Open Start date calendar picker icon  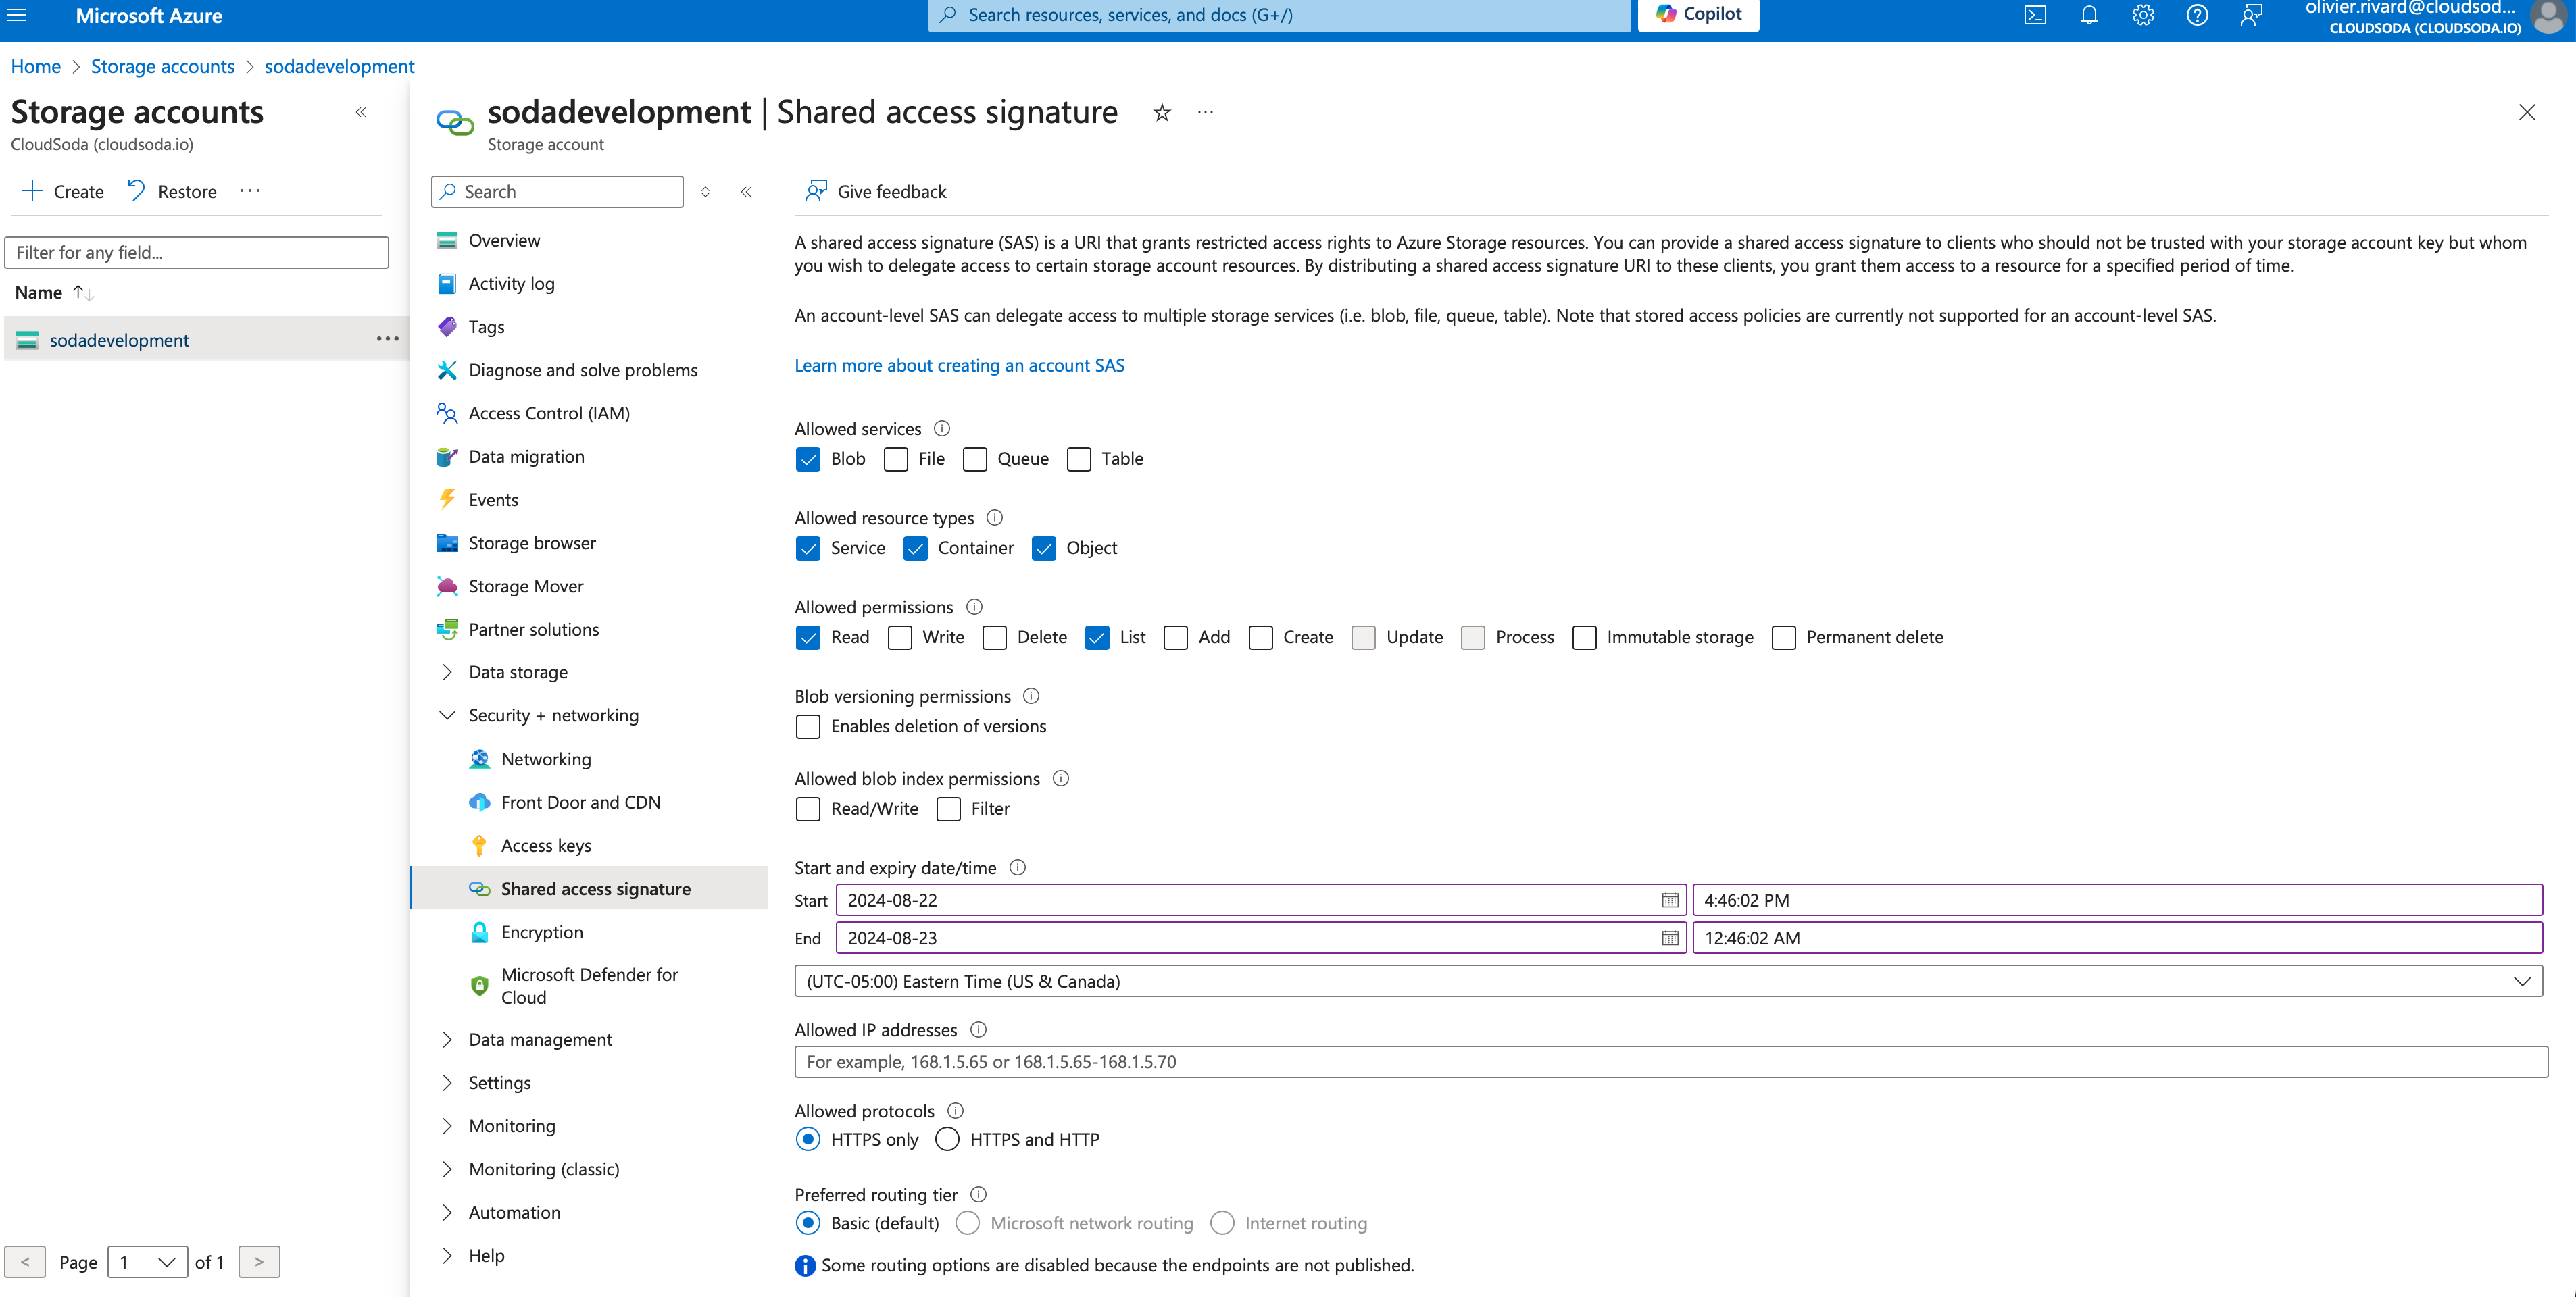(x=1669, y=900)
